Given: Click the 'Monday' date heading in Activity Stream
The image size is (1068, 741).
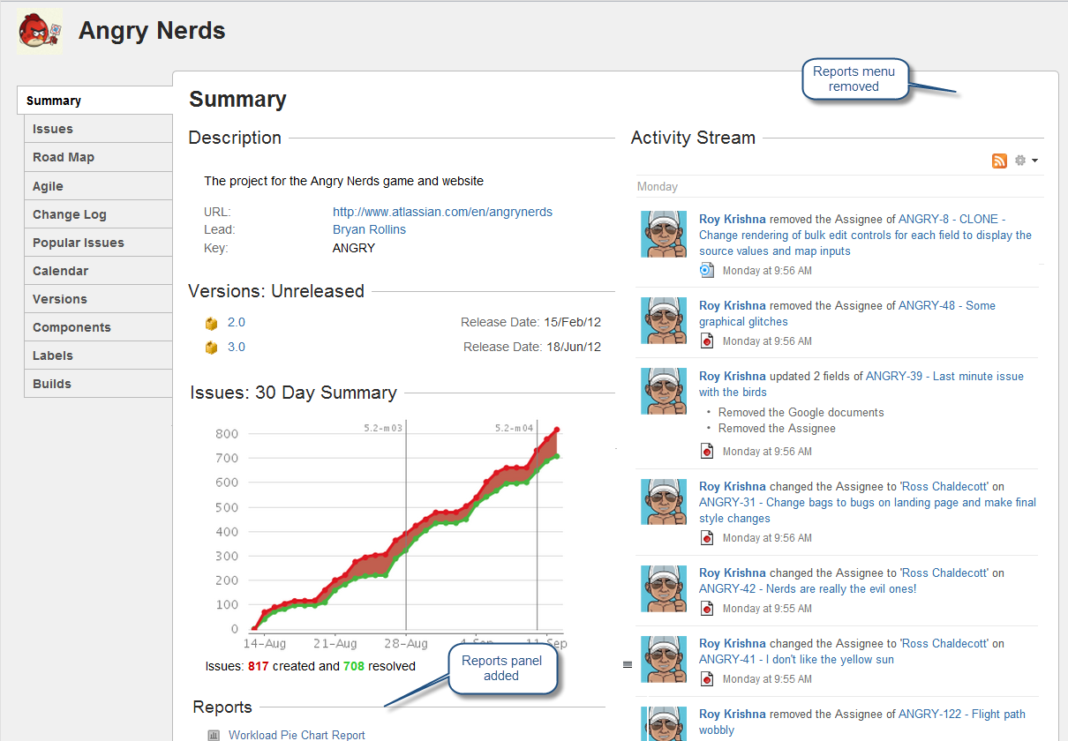Looking at the screenshot, I should tap(658, 186).
